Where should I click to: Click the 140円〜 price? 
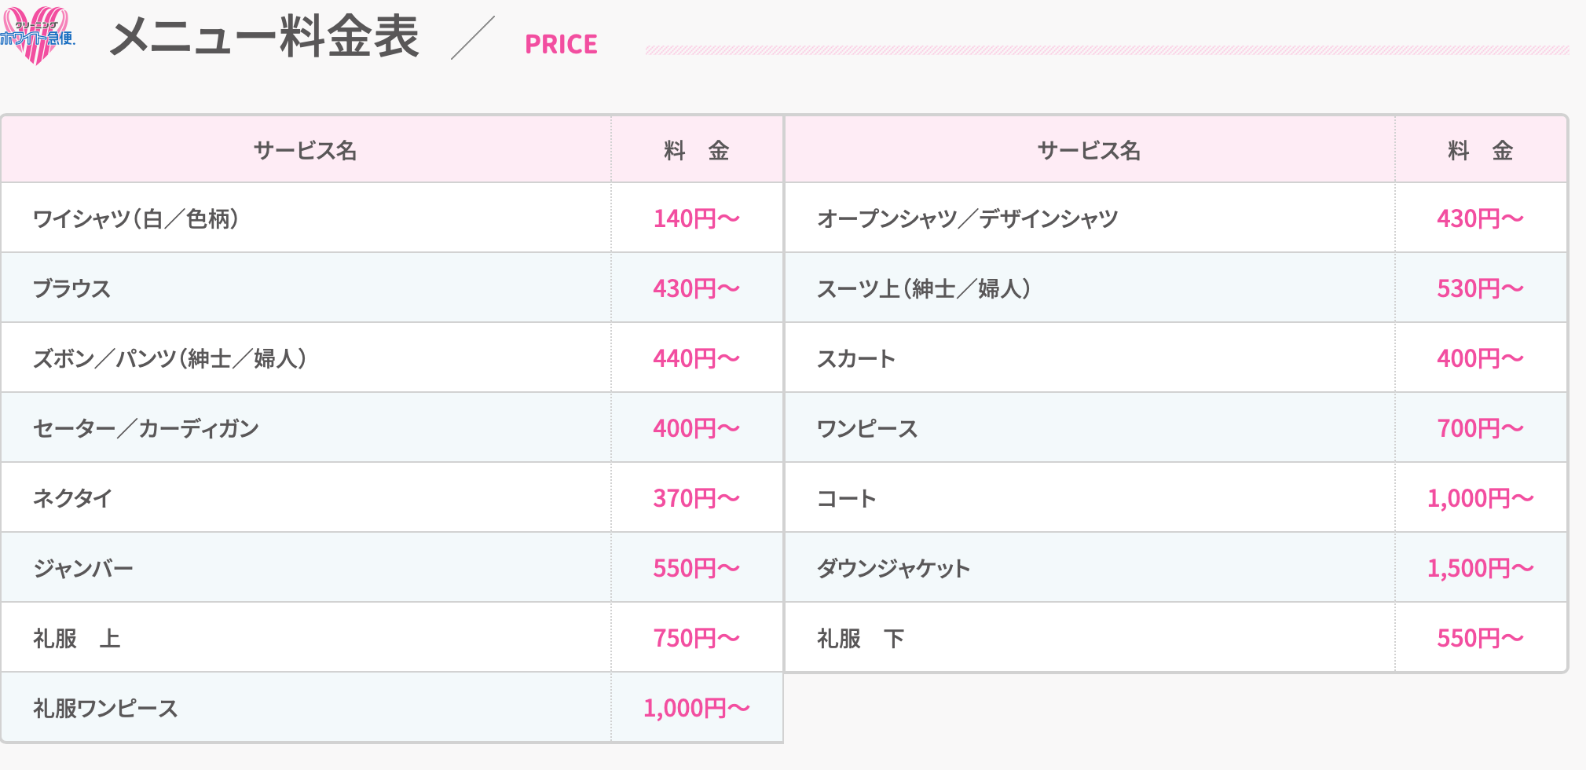pyautogui.click(x=697, y=218)
